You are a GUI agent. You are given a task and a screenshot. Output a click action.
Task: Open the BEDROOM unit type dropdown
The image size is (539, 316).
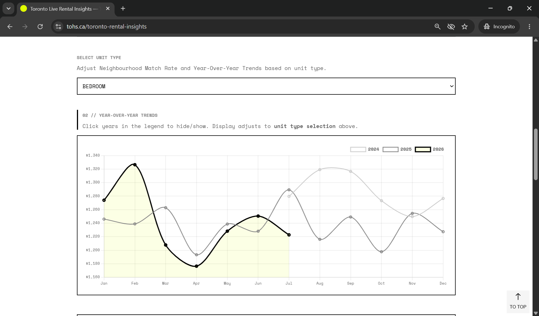click(266, 86)
